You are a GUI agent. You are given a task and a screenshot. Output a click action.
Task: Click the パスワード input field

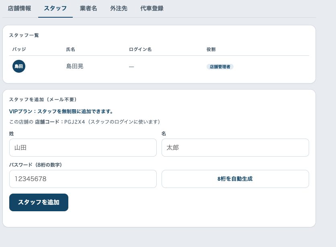(x=83, y=179)
